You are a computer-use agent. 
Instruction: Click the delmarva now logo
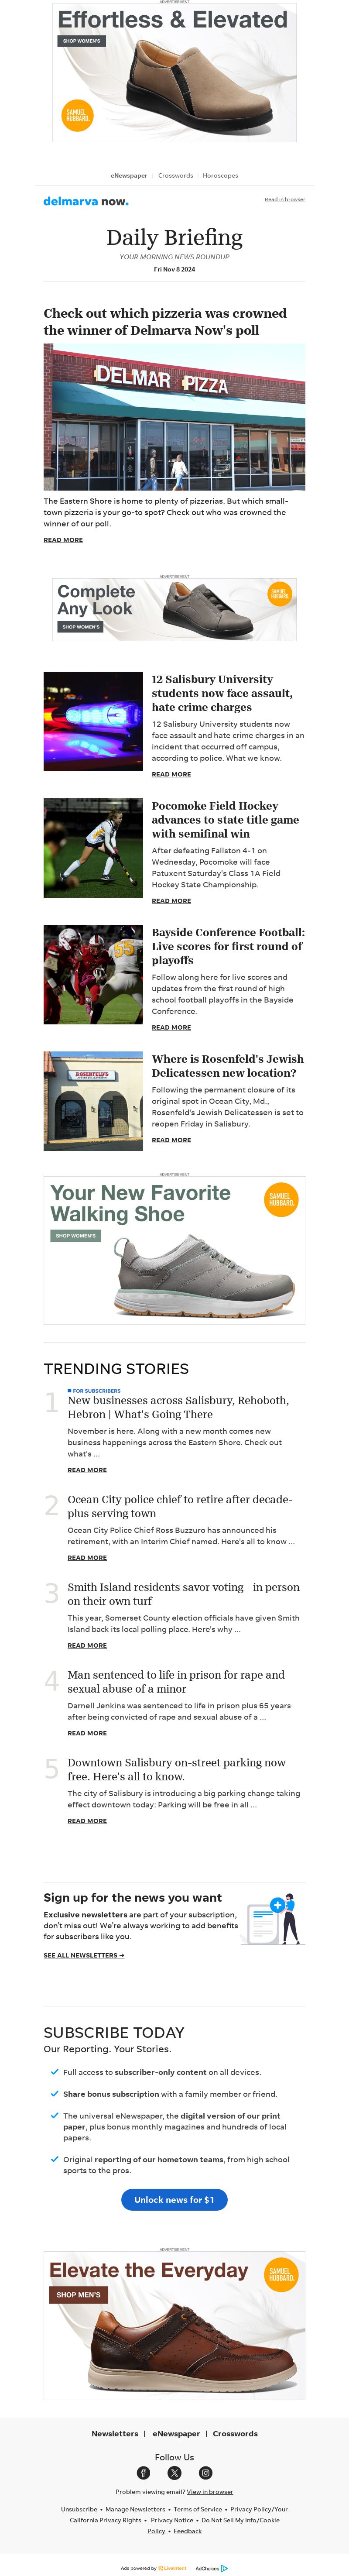pos(85,201)
